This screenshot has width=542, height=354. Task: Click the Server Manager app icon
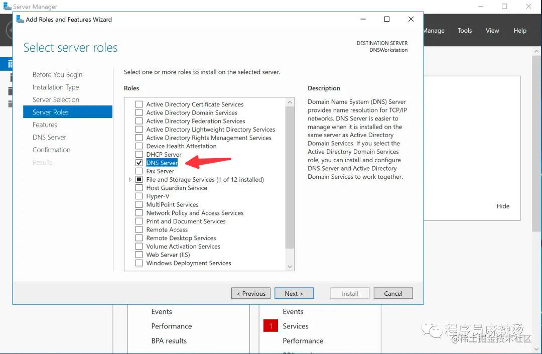tap(7, 7)
